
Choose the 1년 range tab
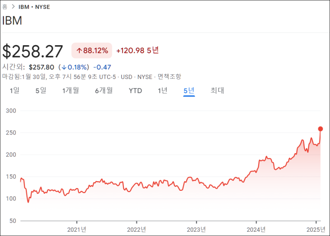click(163, 90)
